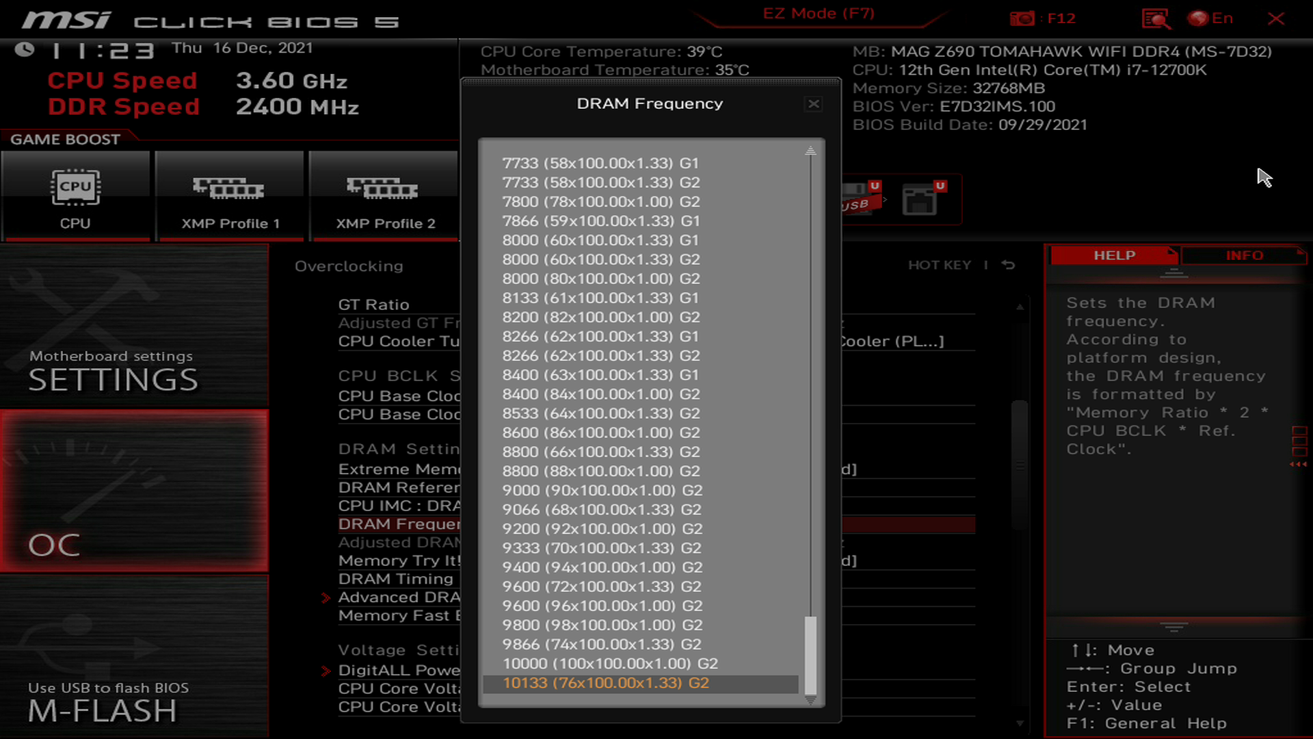Select 8000 (80x100.00x1.00) G2
This screenshot has width=1313, height=739.
(x=600, y=278)
